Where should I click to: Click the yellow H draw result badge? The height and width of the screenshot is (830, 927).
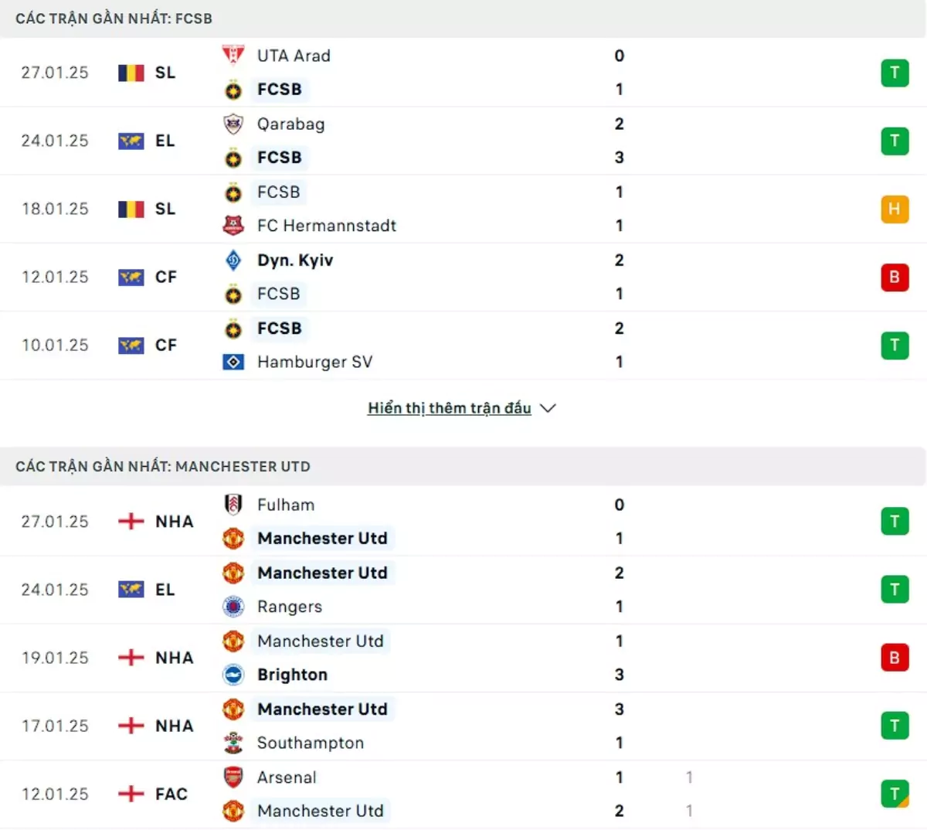895,209
